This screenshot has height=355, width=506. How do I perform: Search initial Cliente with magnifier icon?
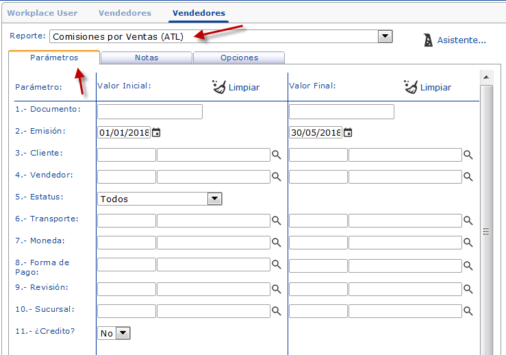[276, 155]
